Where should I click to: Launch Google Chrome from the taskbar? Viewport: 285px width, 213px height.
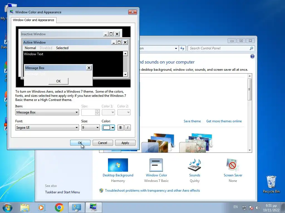point(59,207)
